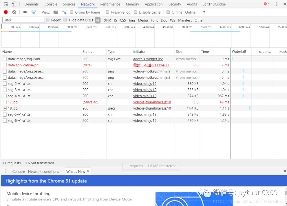Sort by Time column header
287x206 pixels.
[x=215, y=51]
